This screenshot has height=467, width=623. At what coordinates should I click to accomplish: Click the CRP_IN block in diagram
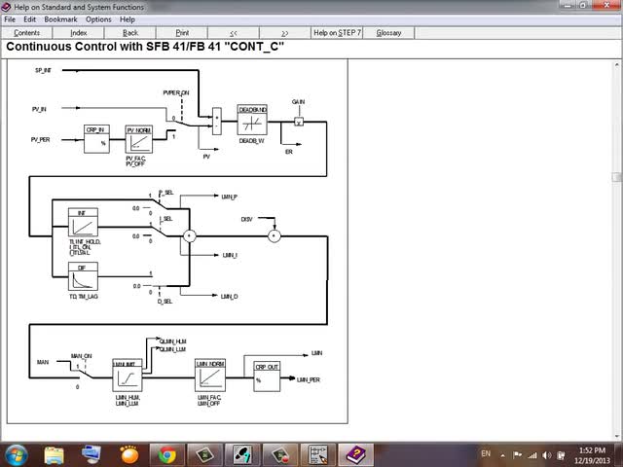96,139
